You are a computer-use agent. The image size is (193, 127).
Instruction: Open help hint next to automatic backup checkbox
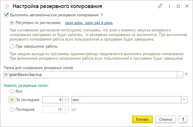coord(102,15)
